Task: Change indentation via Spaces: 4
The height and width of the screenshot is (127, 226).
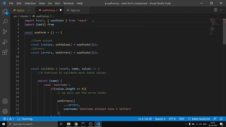Action: pos(160,119)
